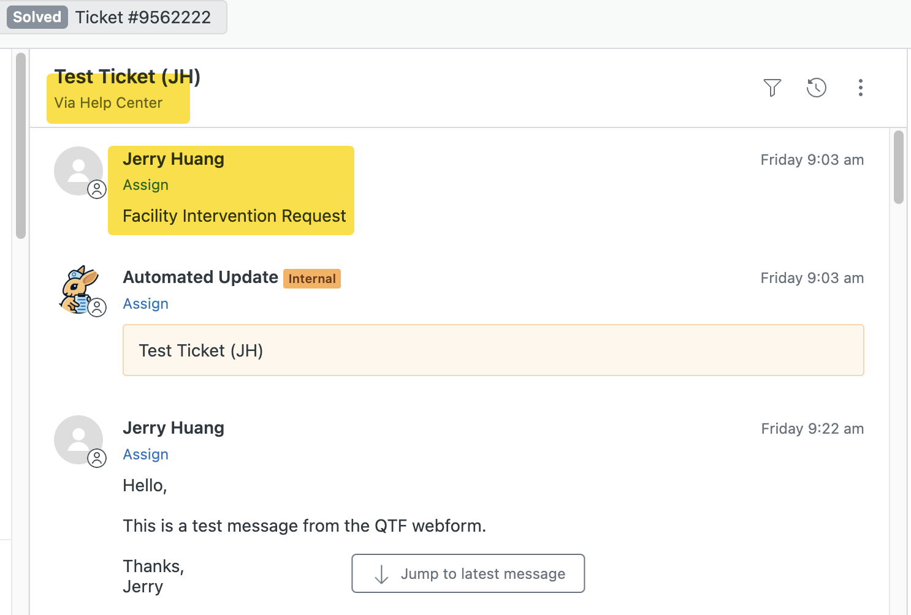Click user badge on 9:22 message avatar
Viewport: 911px width, 615px height.
pyautogui.click(x=97, y=458)
